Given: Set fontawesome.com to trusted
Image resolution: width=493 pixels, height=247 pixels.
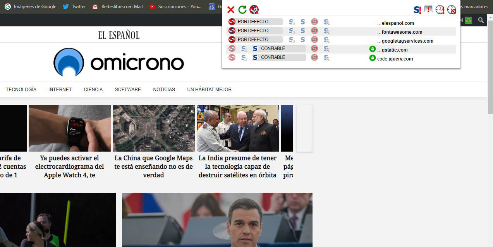Looking at the screenshot, I should coord(303,31).
